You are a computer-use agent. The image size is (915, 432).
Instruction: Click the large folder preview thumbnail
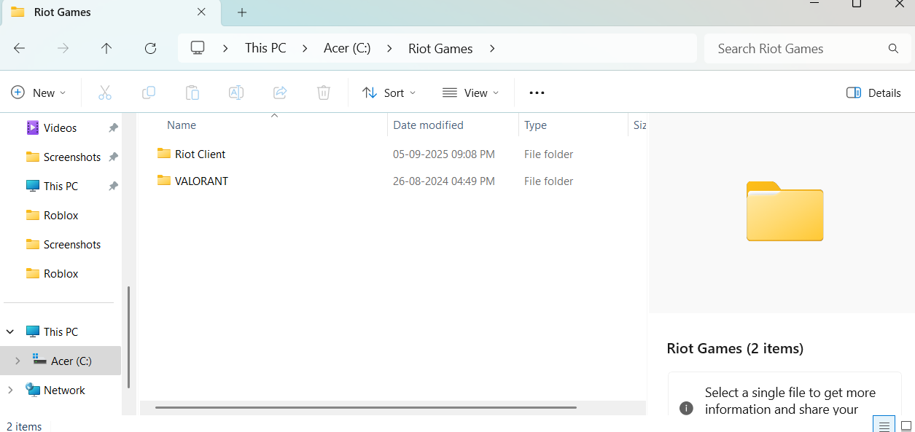pos(785,211)
